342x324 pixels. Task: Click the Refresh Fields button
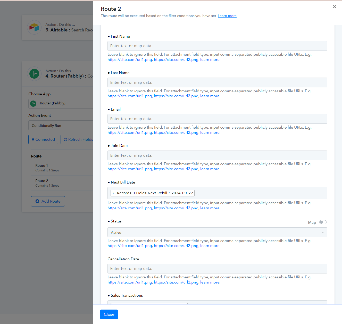coord(77,139)
